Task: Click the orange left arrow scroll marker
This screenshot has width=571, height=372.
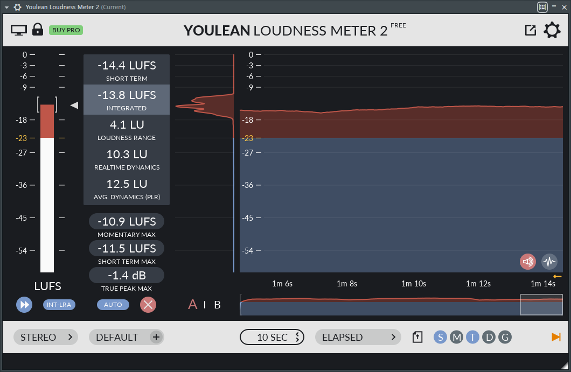Action: click(x=557, y=277)
